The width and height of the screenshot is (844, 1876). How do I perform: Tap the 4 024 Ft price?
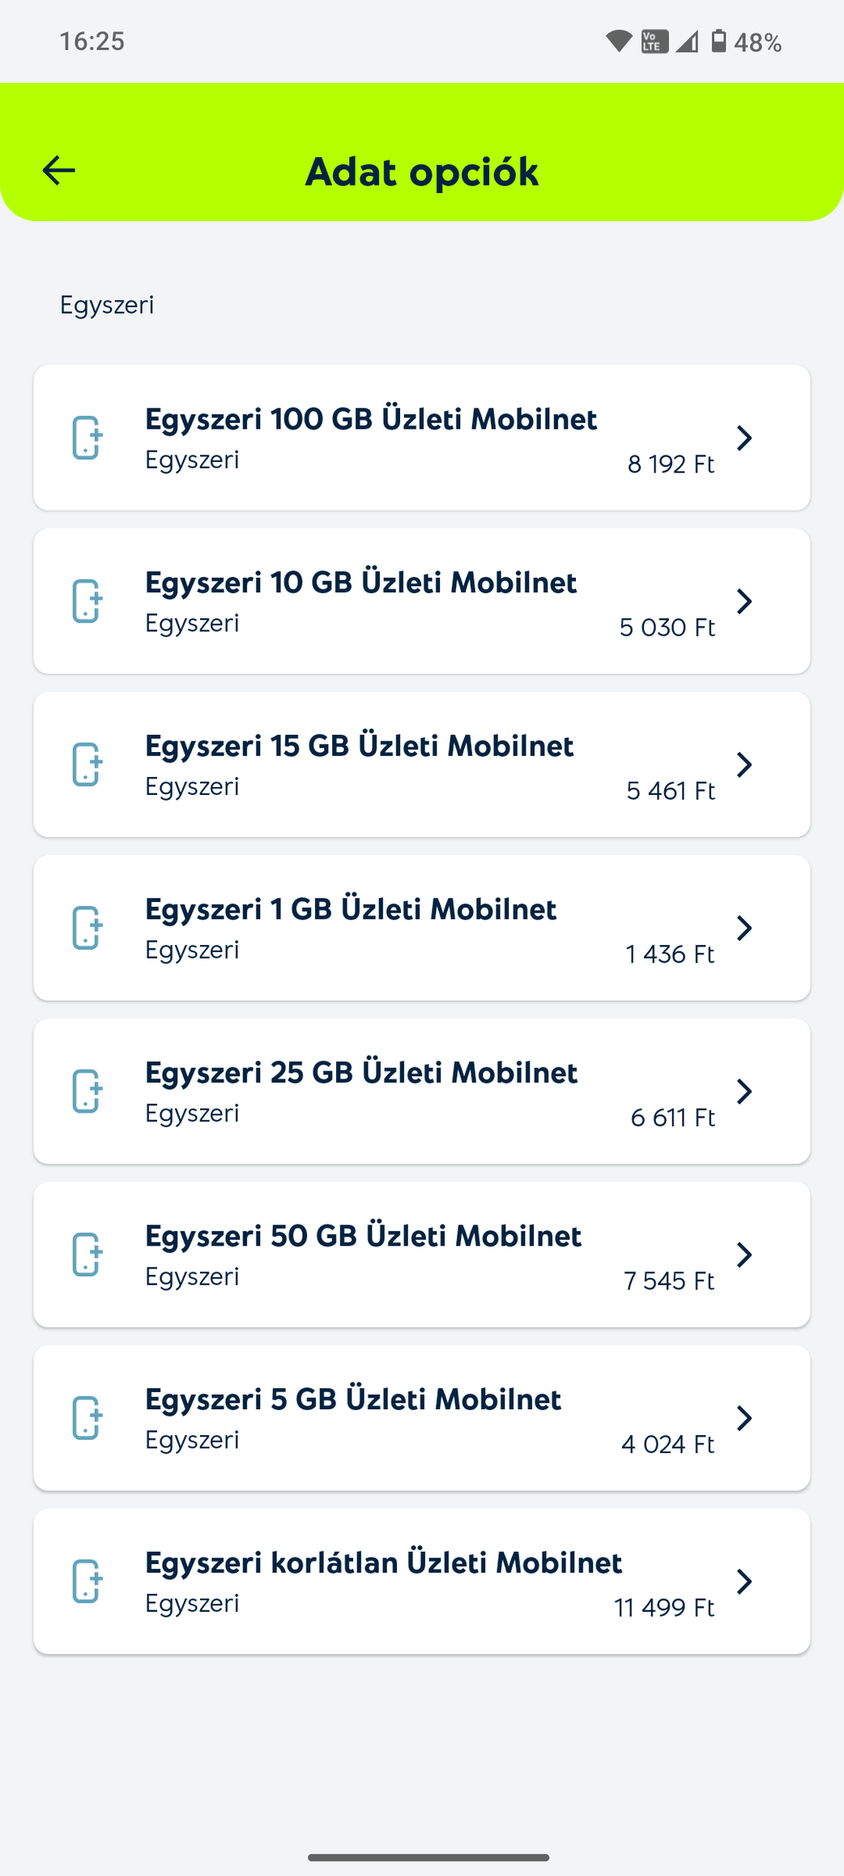point(667,1444)
